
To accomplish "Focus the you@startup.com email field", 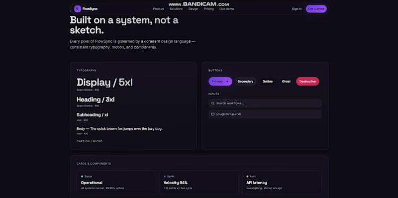I will (x=265, y=114).
